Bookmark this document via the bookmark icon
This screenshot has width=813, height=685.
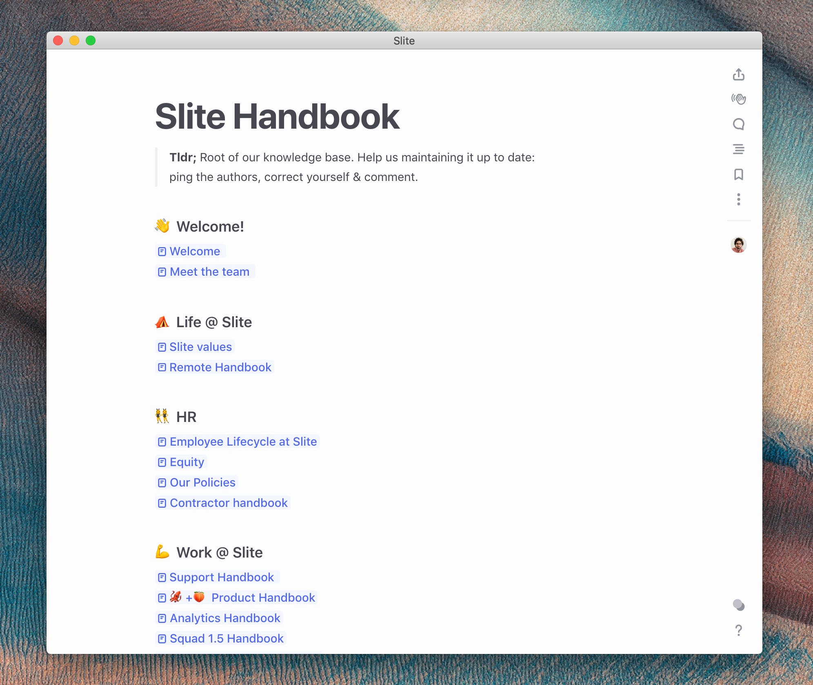739,175
